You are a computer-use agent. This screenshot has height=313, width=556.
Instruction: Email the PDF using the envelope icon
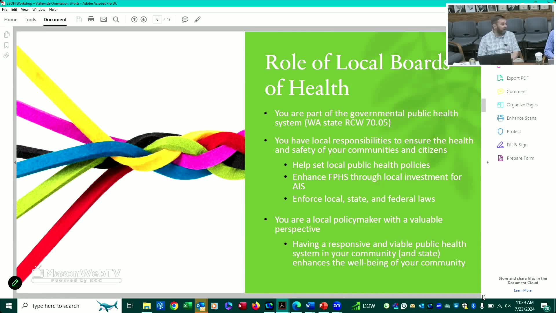[x=104, y=19]
